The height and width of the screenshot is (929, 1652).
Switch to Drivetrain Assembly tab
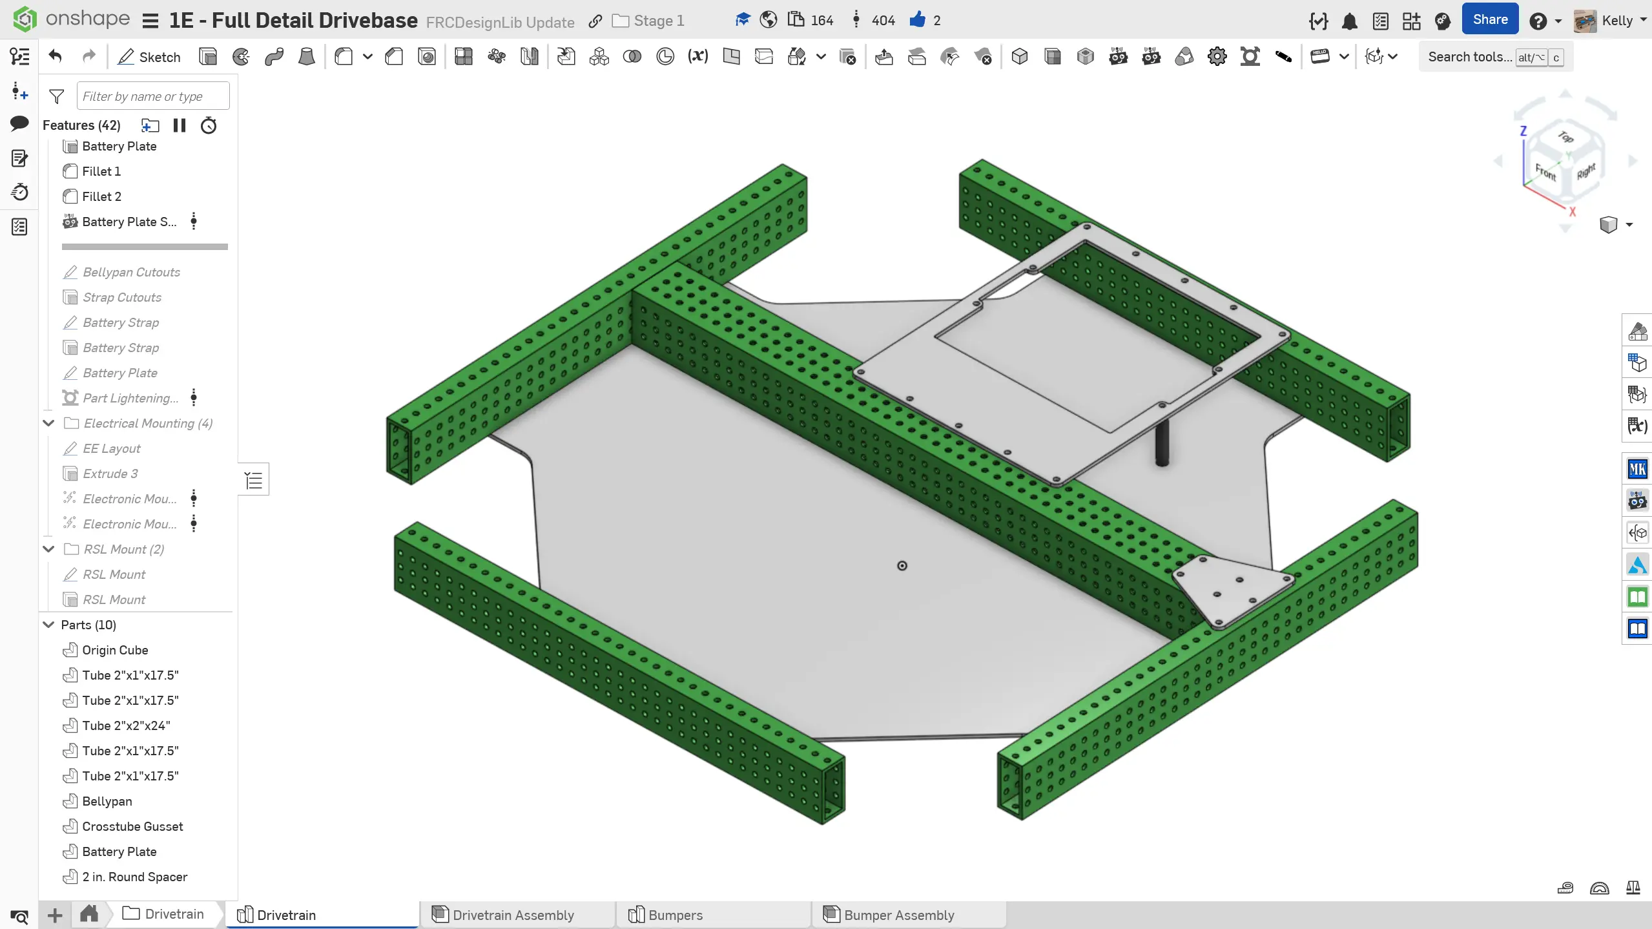pos(513,915)
